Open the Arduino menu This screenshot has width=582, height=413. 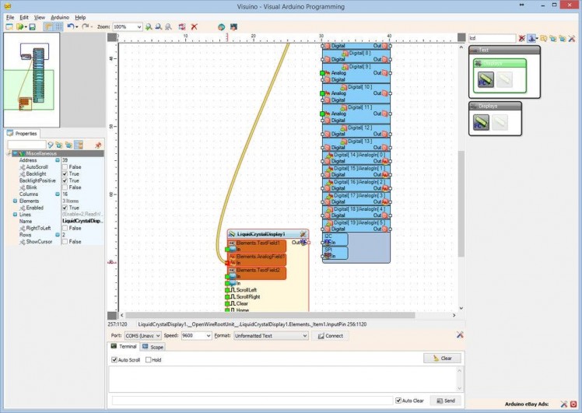pyautogui.click(x=60, y=16)
